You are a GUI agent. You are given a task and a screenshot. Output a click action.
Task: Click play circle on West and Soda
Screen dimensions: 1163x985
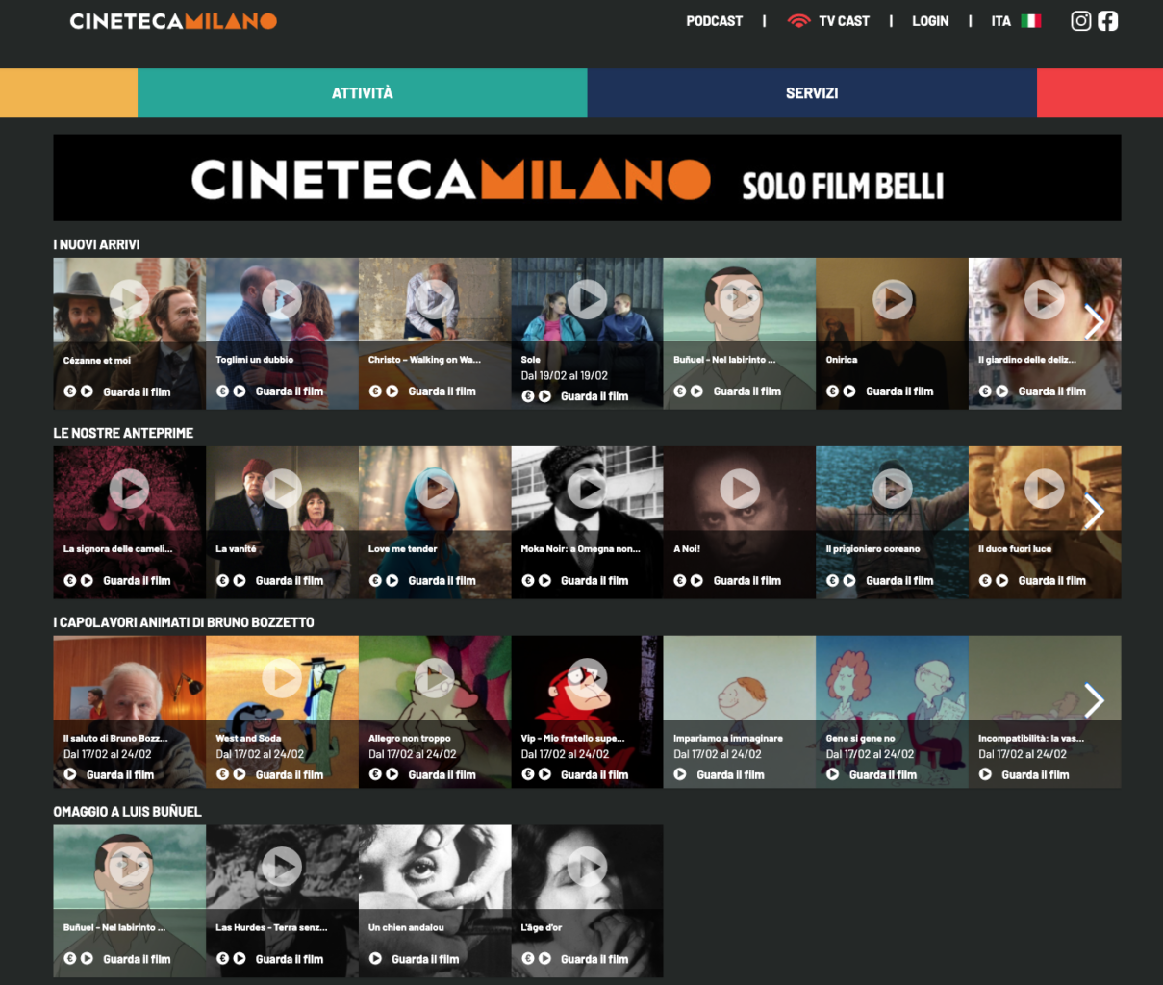pyautogui.click(x=281, y=679)
